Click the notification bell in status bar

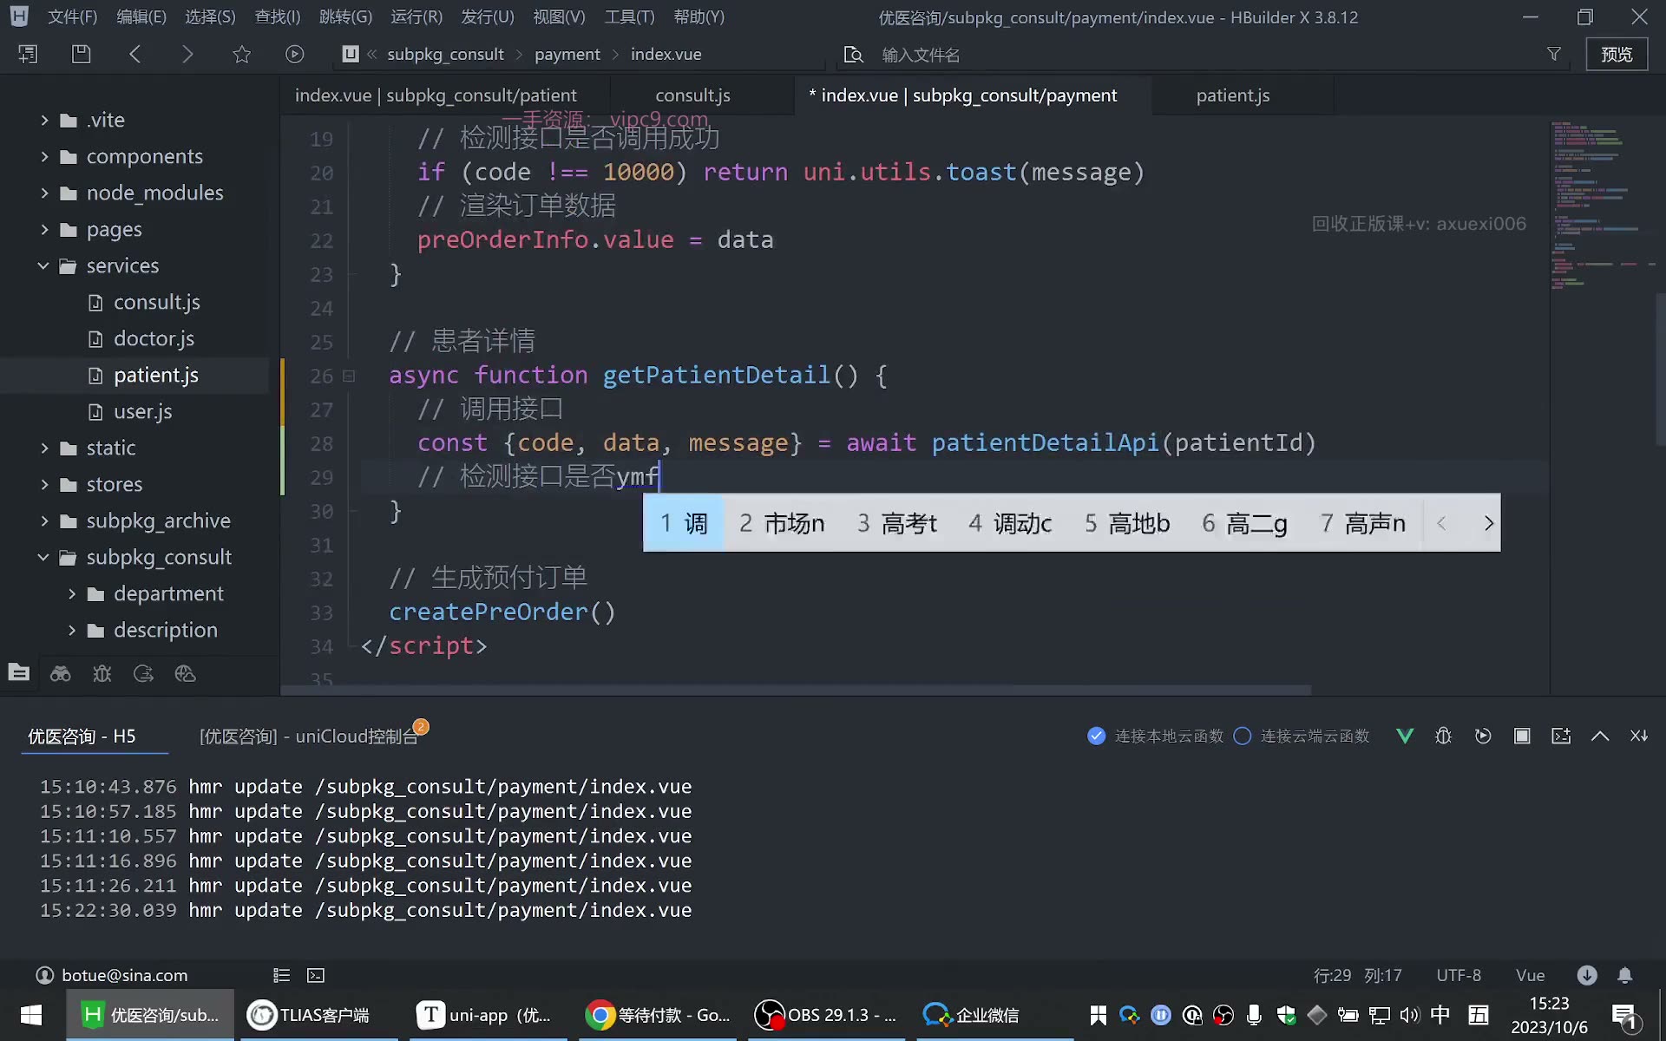point(1624,975)
